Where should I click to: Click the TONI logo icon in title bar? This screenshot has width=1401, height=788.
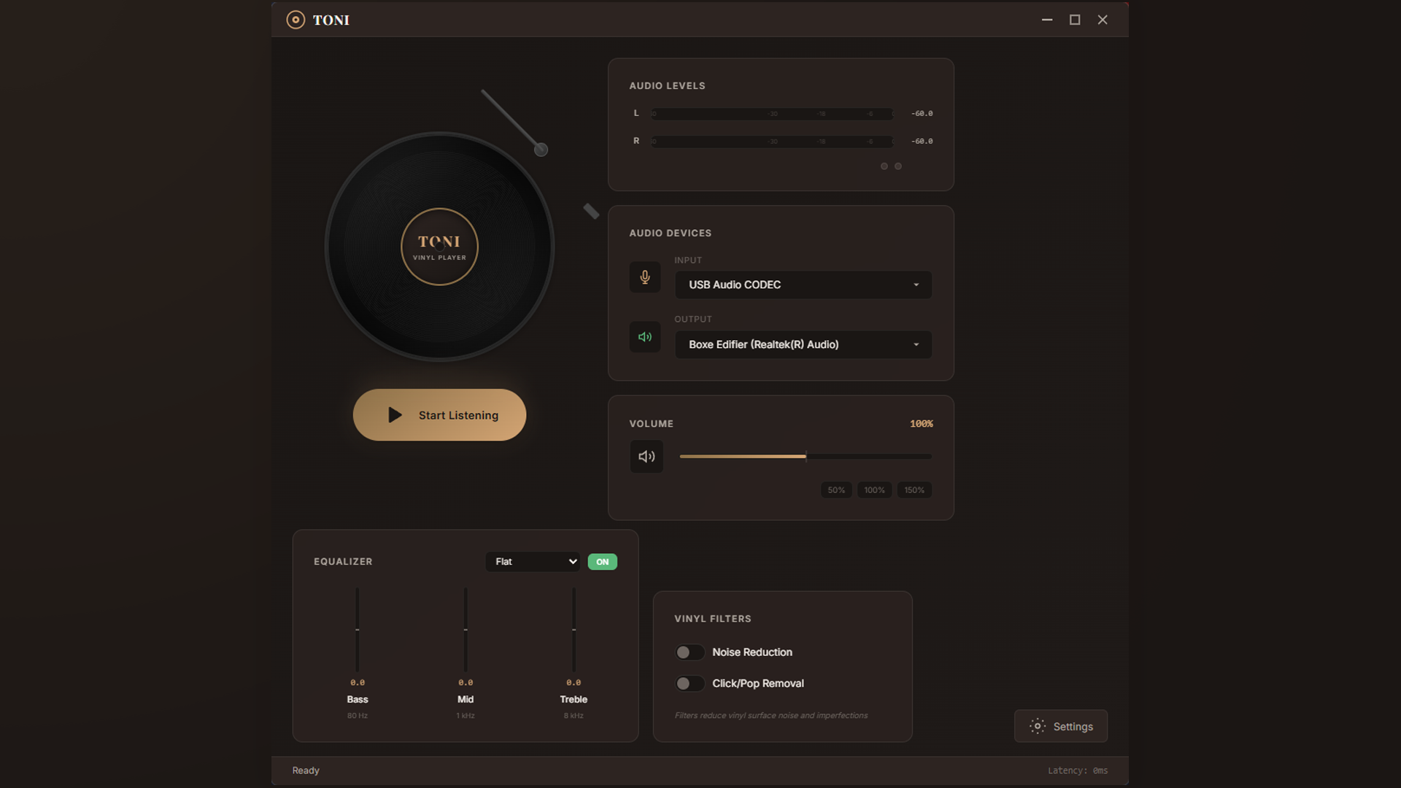click(x=296, y=20)
